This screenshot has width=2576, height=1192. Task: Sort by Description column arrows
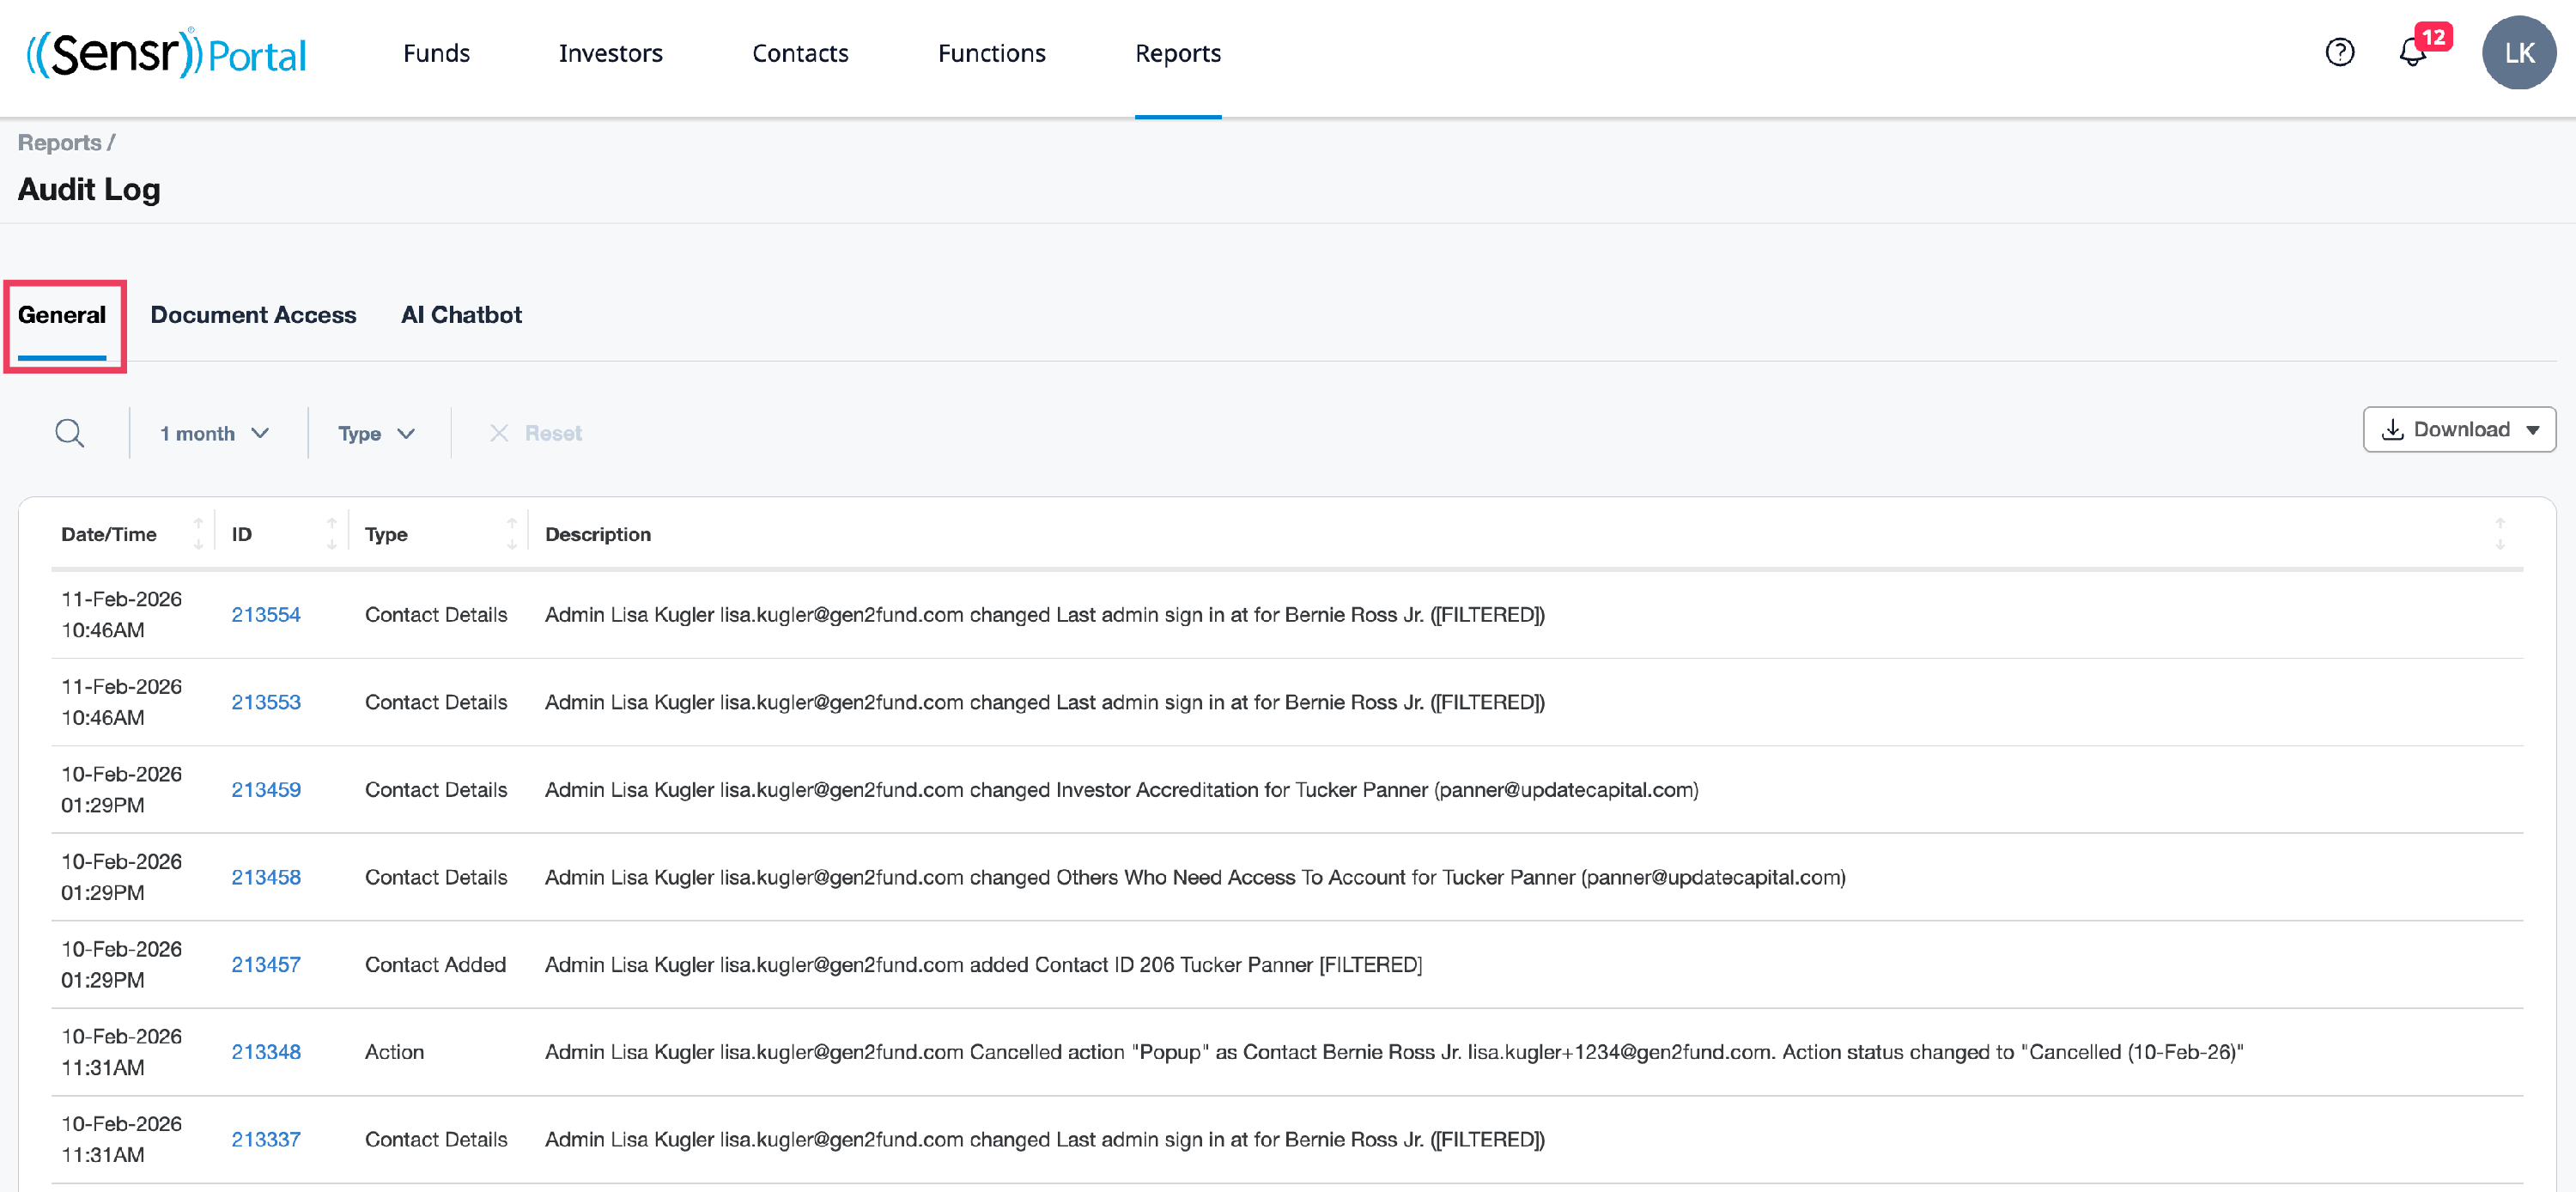(x=2499, y=534)
